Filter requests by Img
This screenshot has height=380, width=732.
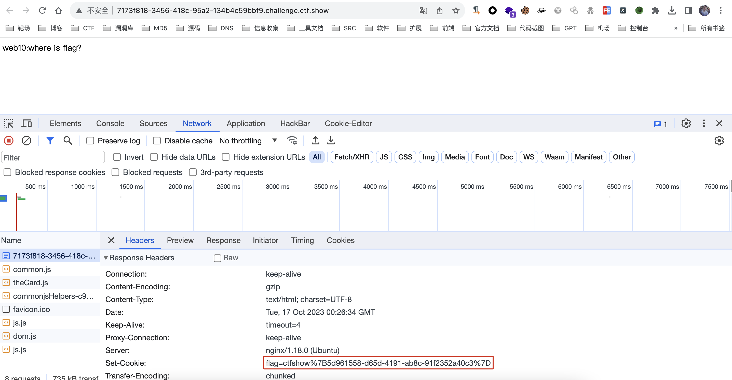point(428,157)
